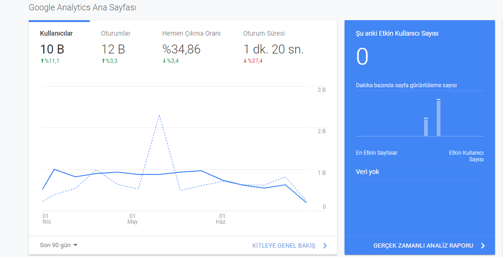Screen dimensions: 503x257
Task: Click the 1 B y-axis label
Action: coord(322,173)
